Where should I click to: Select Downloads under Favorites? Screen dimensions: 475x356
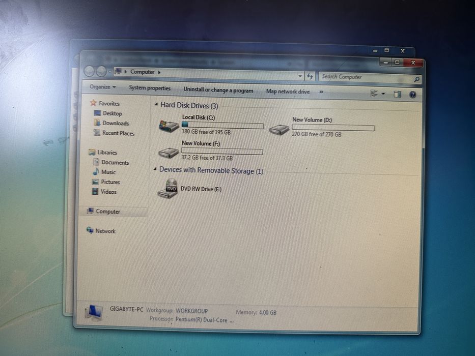pyautogui.click(x=116, y=123)
